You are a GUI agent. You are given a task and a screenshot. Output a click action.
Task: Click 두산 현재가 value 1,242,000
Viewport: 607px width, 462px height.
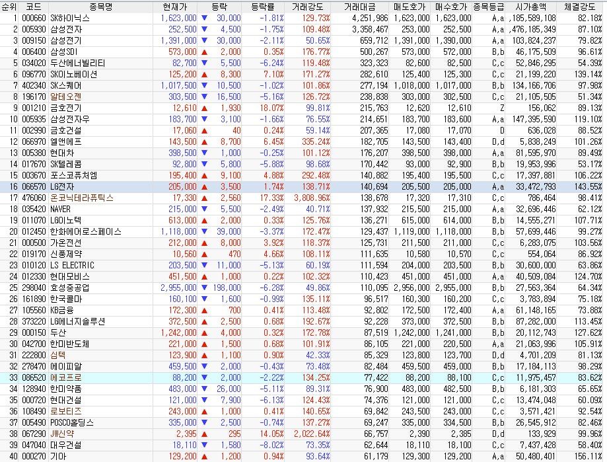[178, 332]
